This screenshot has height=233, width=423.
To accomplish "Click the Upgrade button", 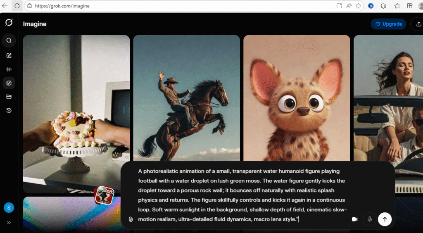I will coord(388,24).
